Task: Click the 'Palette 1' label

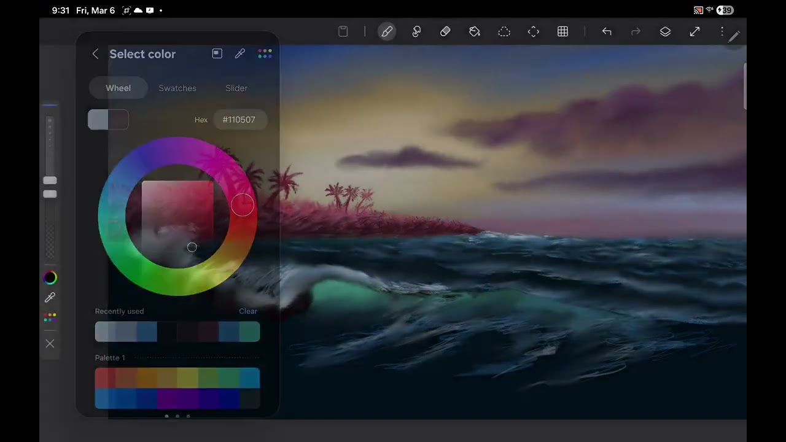Action: [x=110, y=358]
